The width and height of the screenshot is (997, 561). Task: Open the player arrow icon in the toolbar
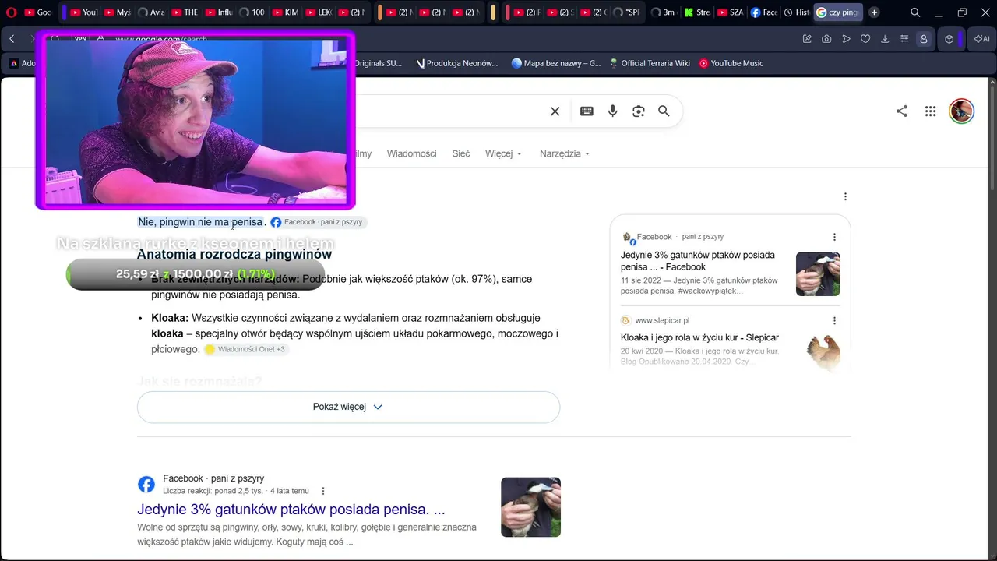coord(846,39)
